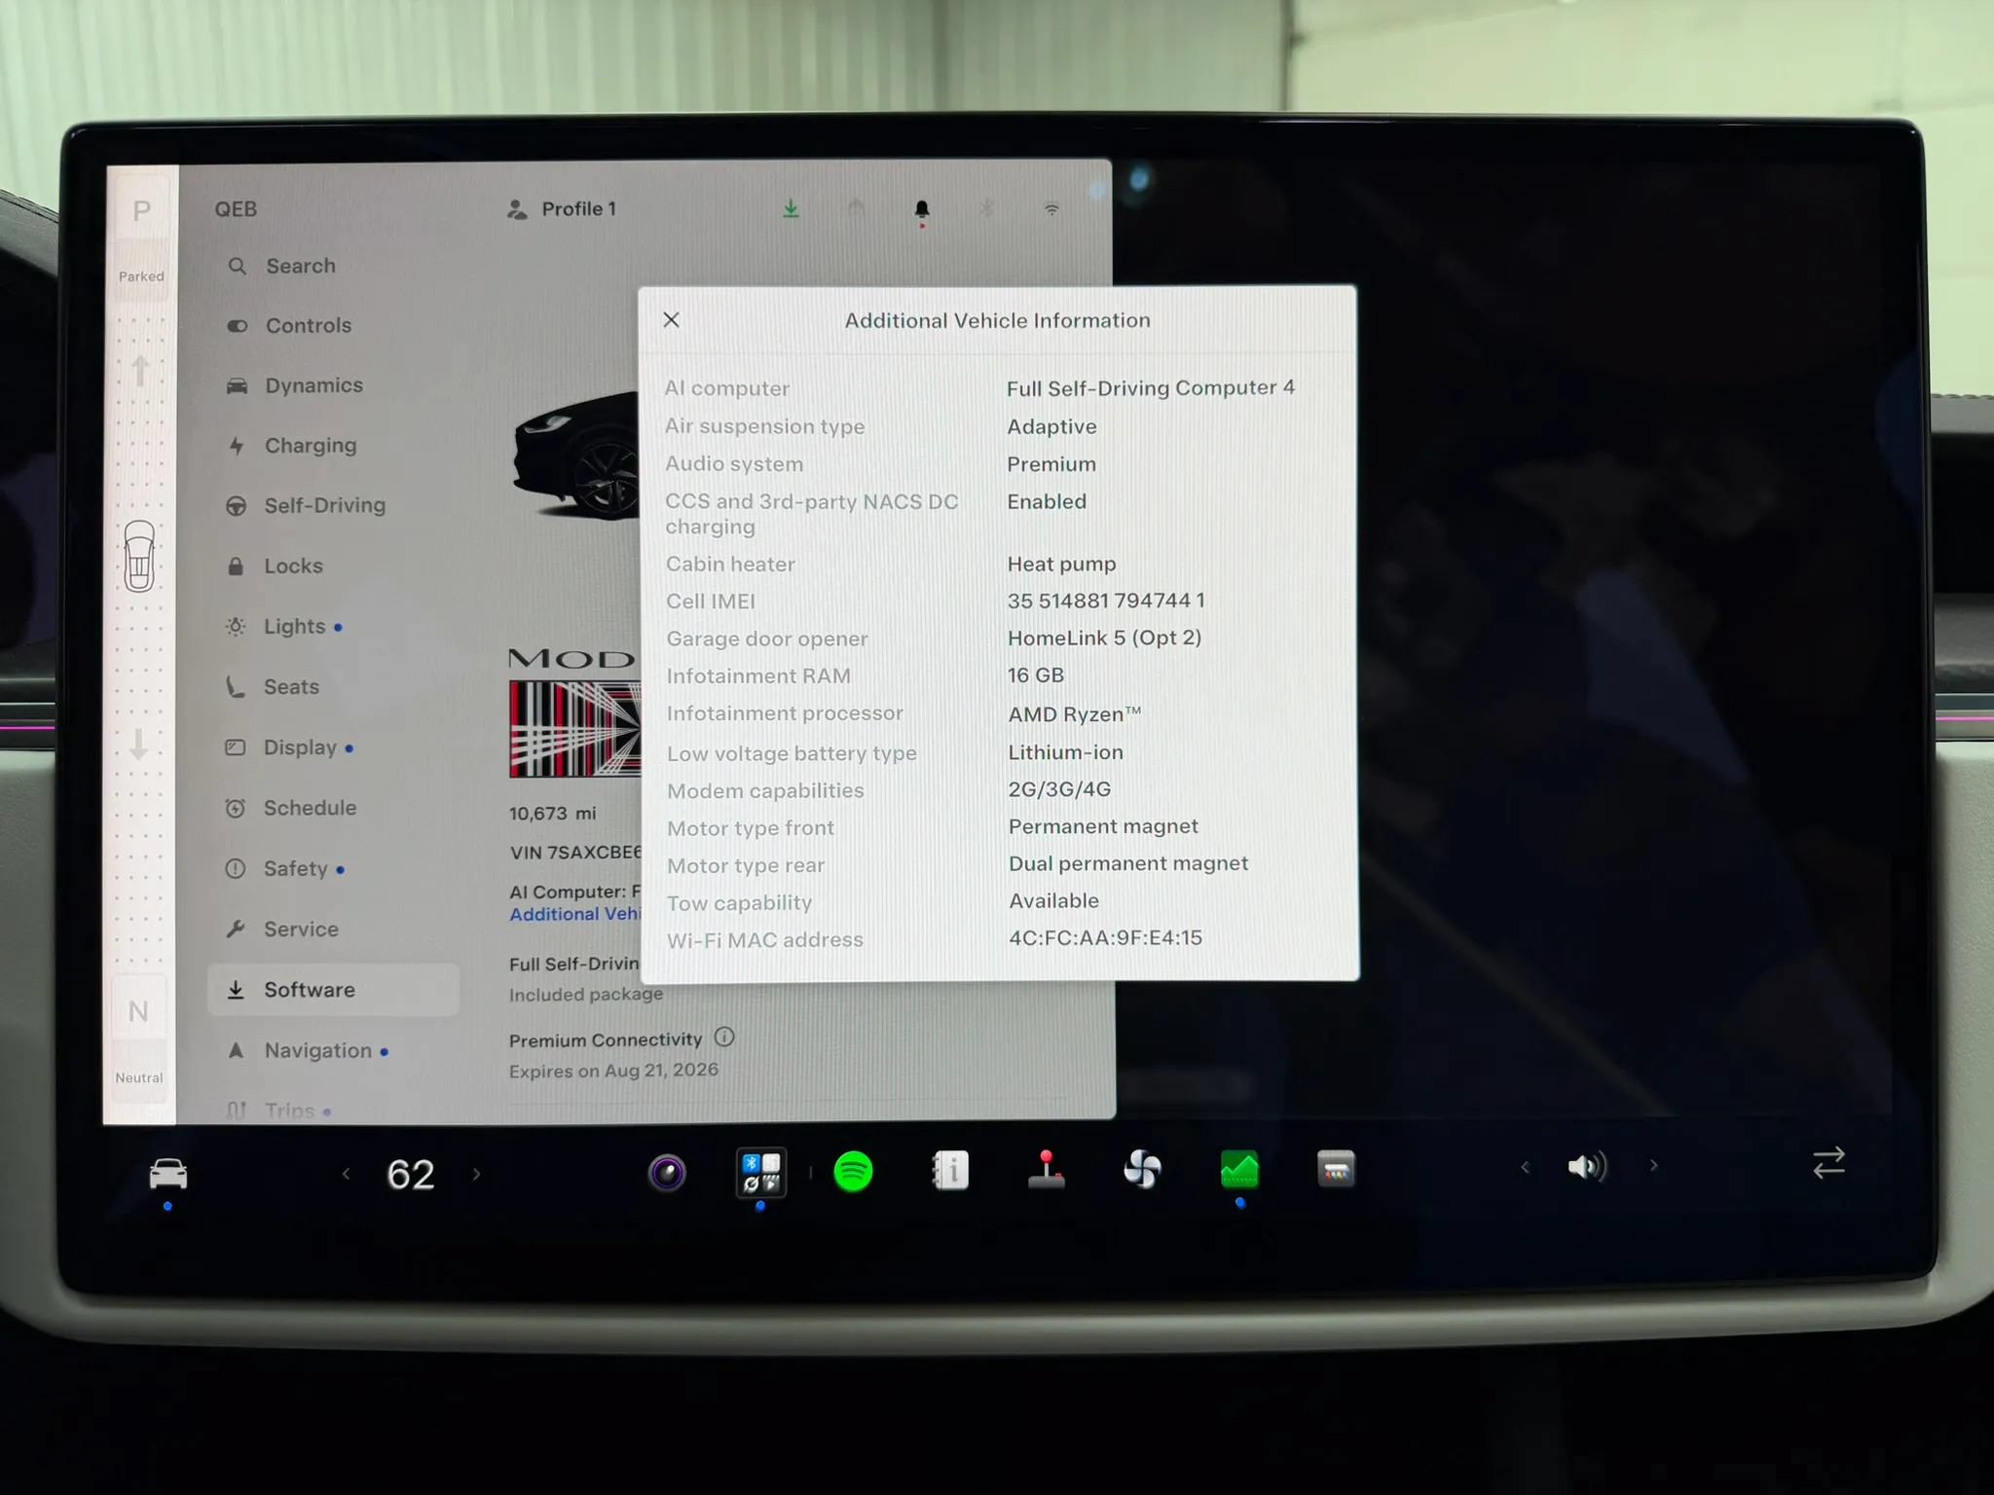Open the app launcher grid icon

[760, 1172]
